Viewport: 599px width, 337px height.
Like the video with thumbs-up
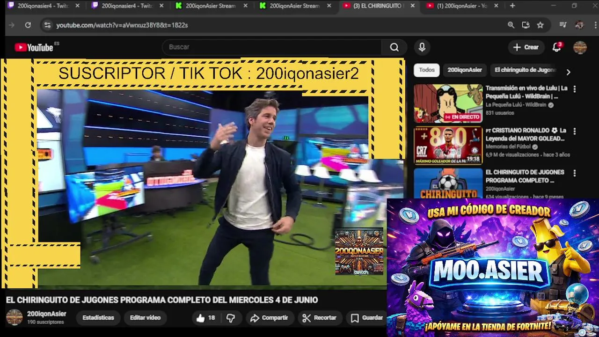pyautogui.click(x=205, y=318)
